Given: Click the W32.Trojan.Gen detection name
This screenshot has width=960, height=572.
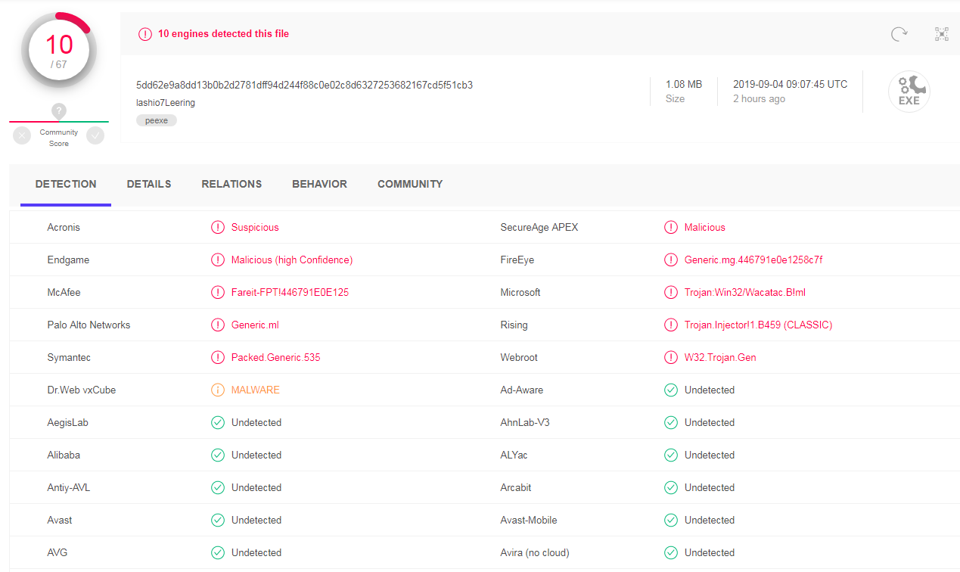Looking at the screenshot, I should 720,357.
